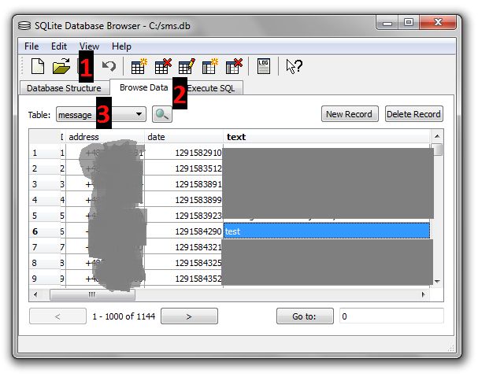
Task: Click the SQLite database title bar icon
Action: (x=24, y=26)
